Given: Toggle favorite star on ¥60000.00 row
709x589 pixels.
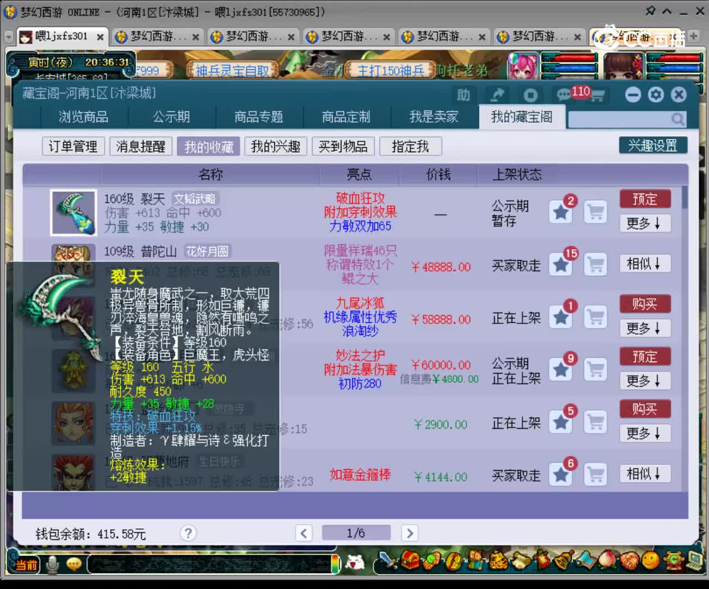Looking at the screenshot, I should pyautogui.click(x=561, y=370).
